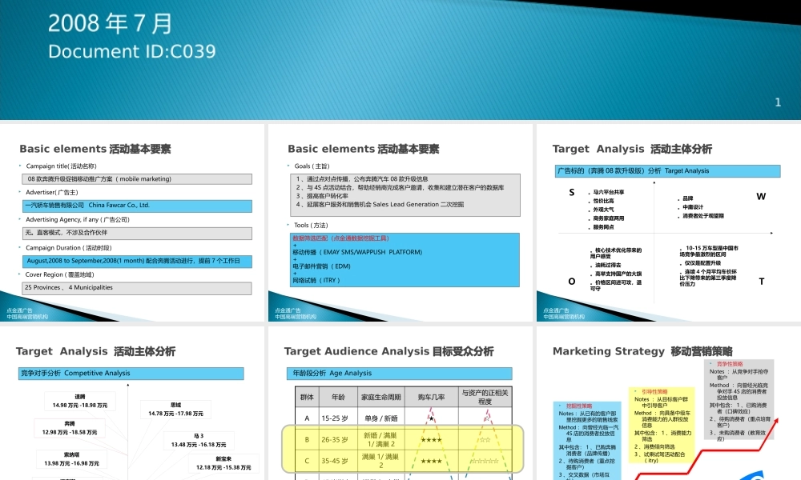
Task: Click the '14.98万元-18.98万元' price box
Action: (x=80, y=401)
